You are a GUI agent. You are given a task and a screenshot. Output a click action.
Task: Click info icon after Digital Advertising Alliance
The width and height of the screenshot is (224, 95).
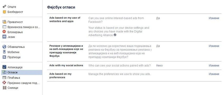click(115, 35)
